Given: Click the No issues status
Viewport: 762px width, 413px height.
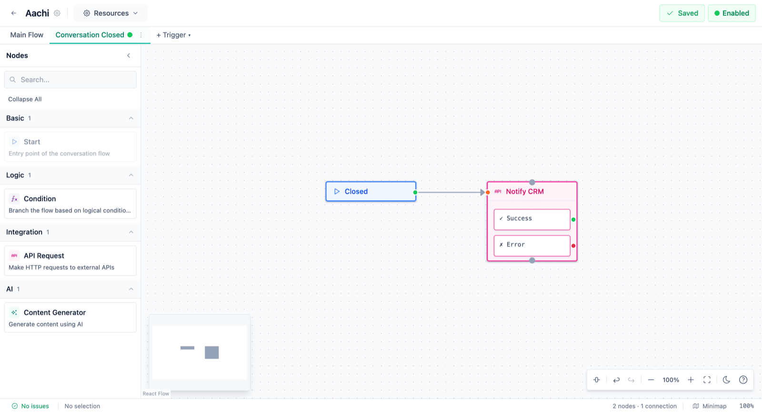Looking at the screenshot, I should 30,406.
